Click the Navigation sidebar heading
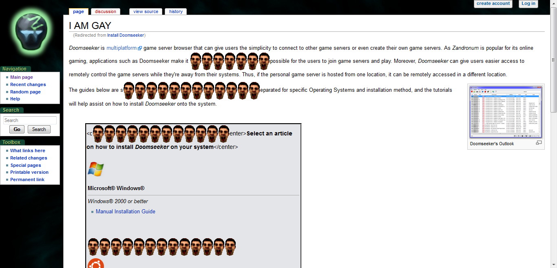Screen dimensions: 557x268 (14, 69)
